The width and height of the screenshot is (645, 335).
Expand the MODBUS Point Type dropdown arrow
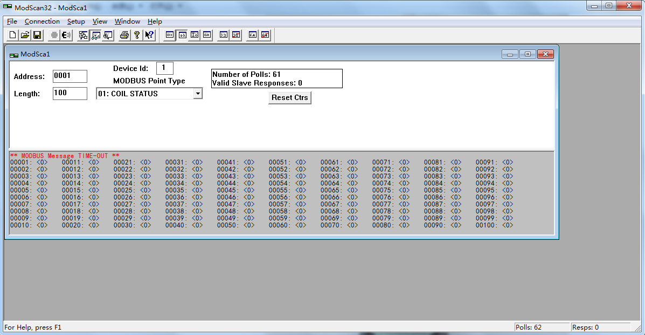click(x=198, y=94)
